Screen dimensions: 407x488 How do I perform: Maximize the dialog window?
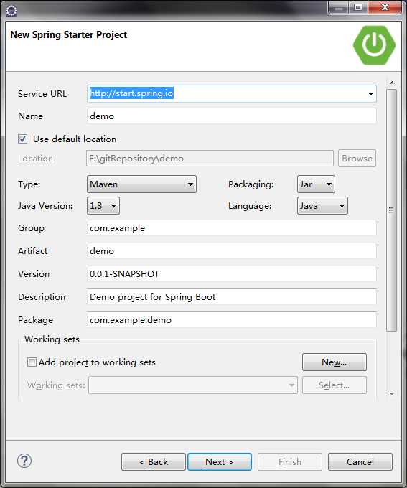[358, 7]
